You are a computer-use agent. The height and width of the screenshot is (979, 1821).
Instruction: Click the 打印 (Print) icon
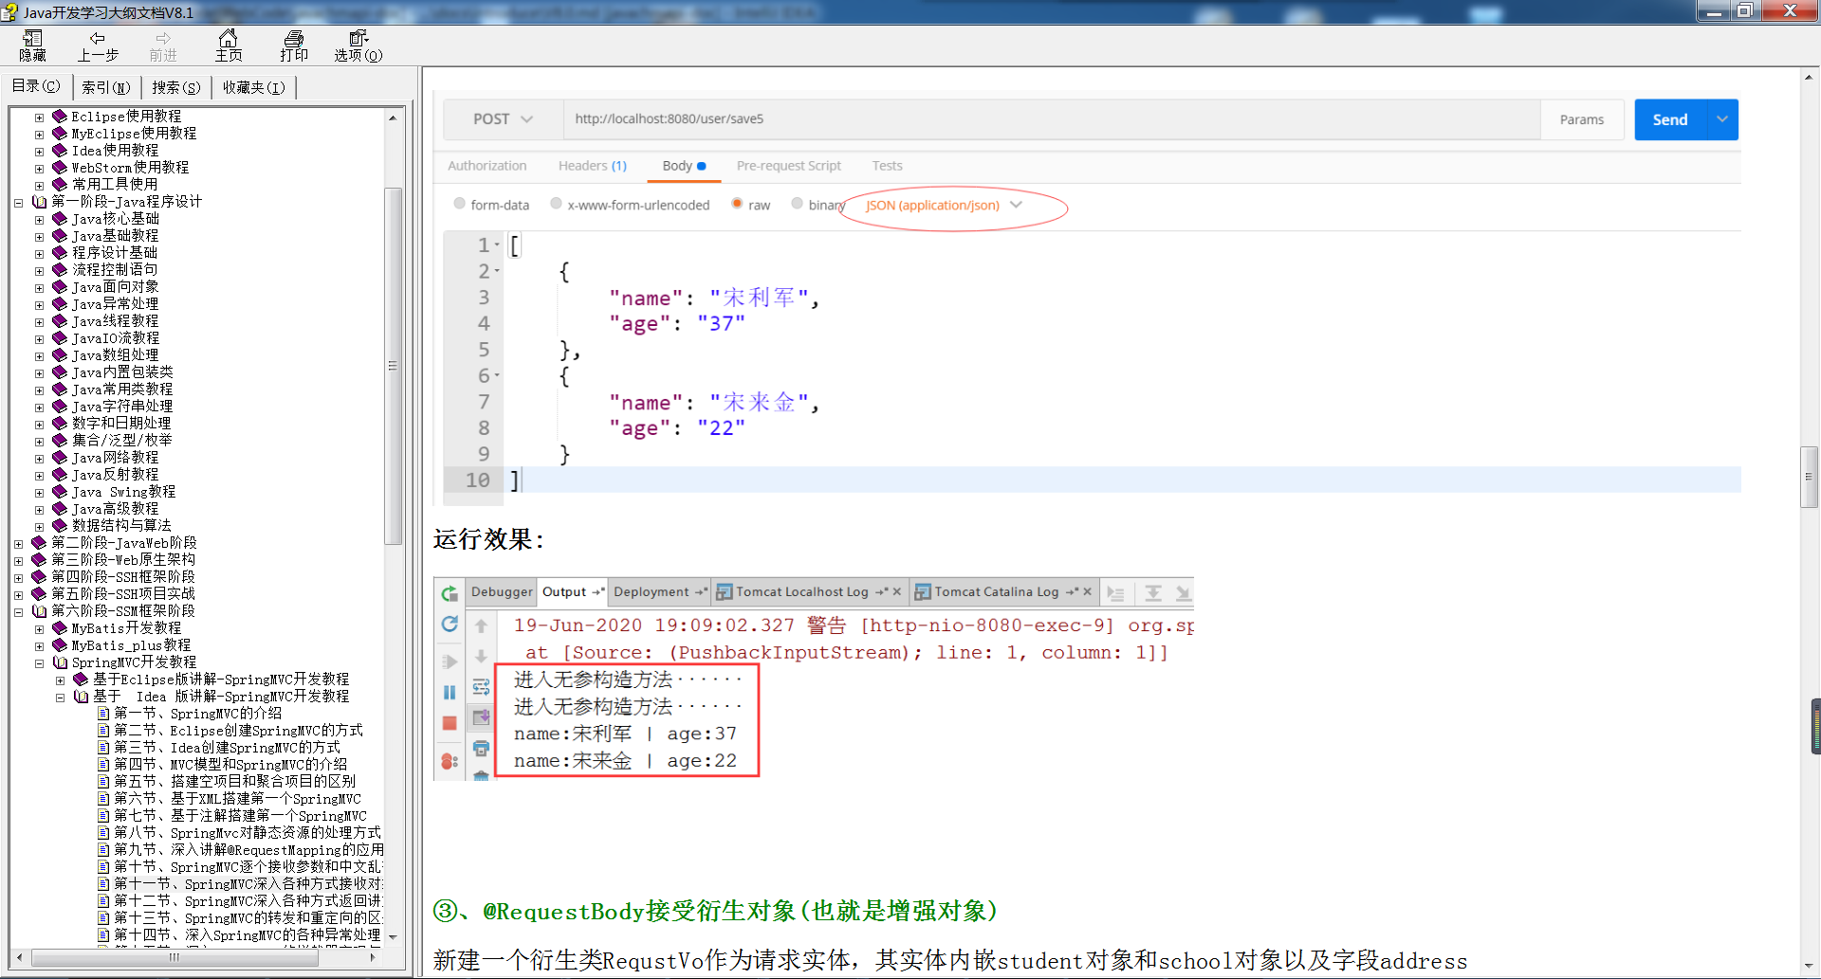pyautogui.click(x=294, y=45)
